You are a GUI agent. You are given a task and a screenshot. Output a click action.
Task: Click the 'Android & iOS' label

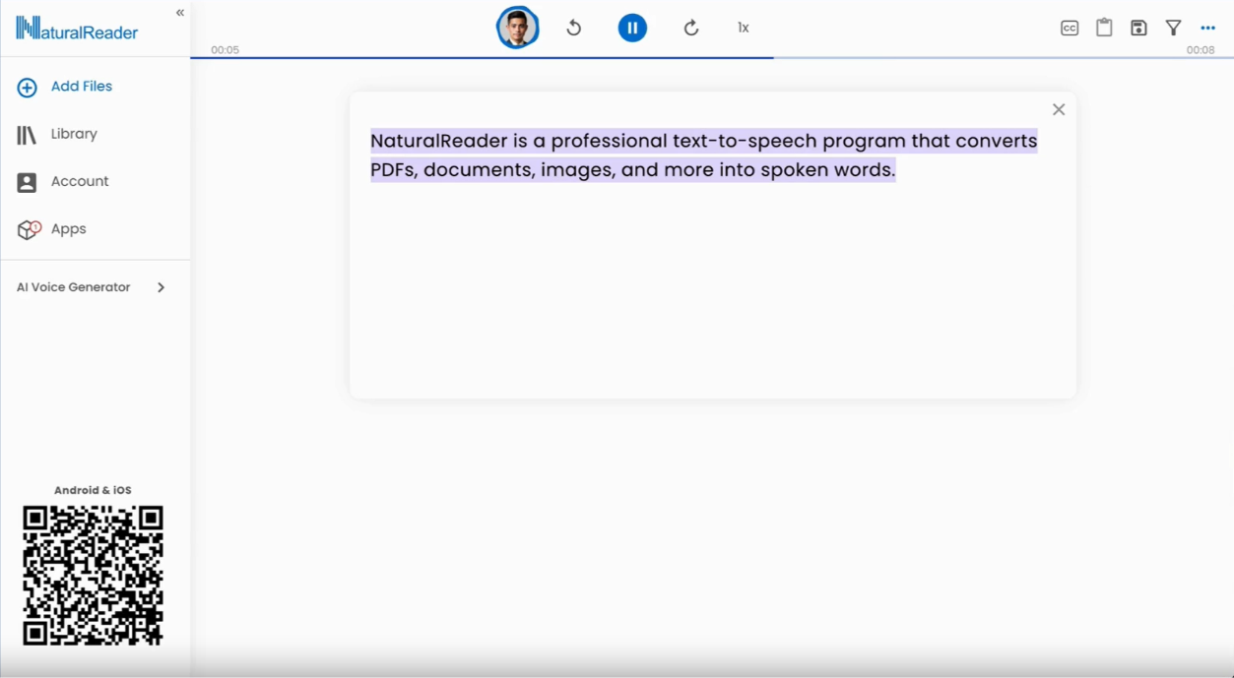93,490
